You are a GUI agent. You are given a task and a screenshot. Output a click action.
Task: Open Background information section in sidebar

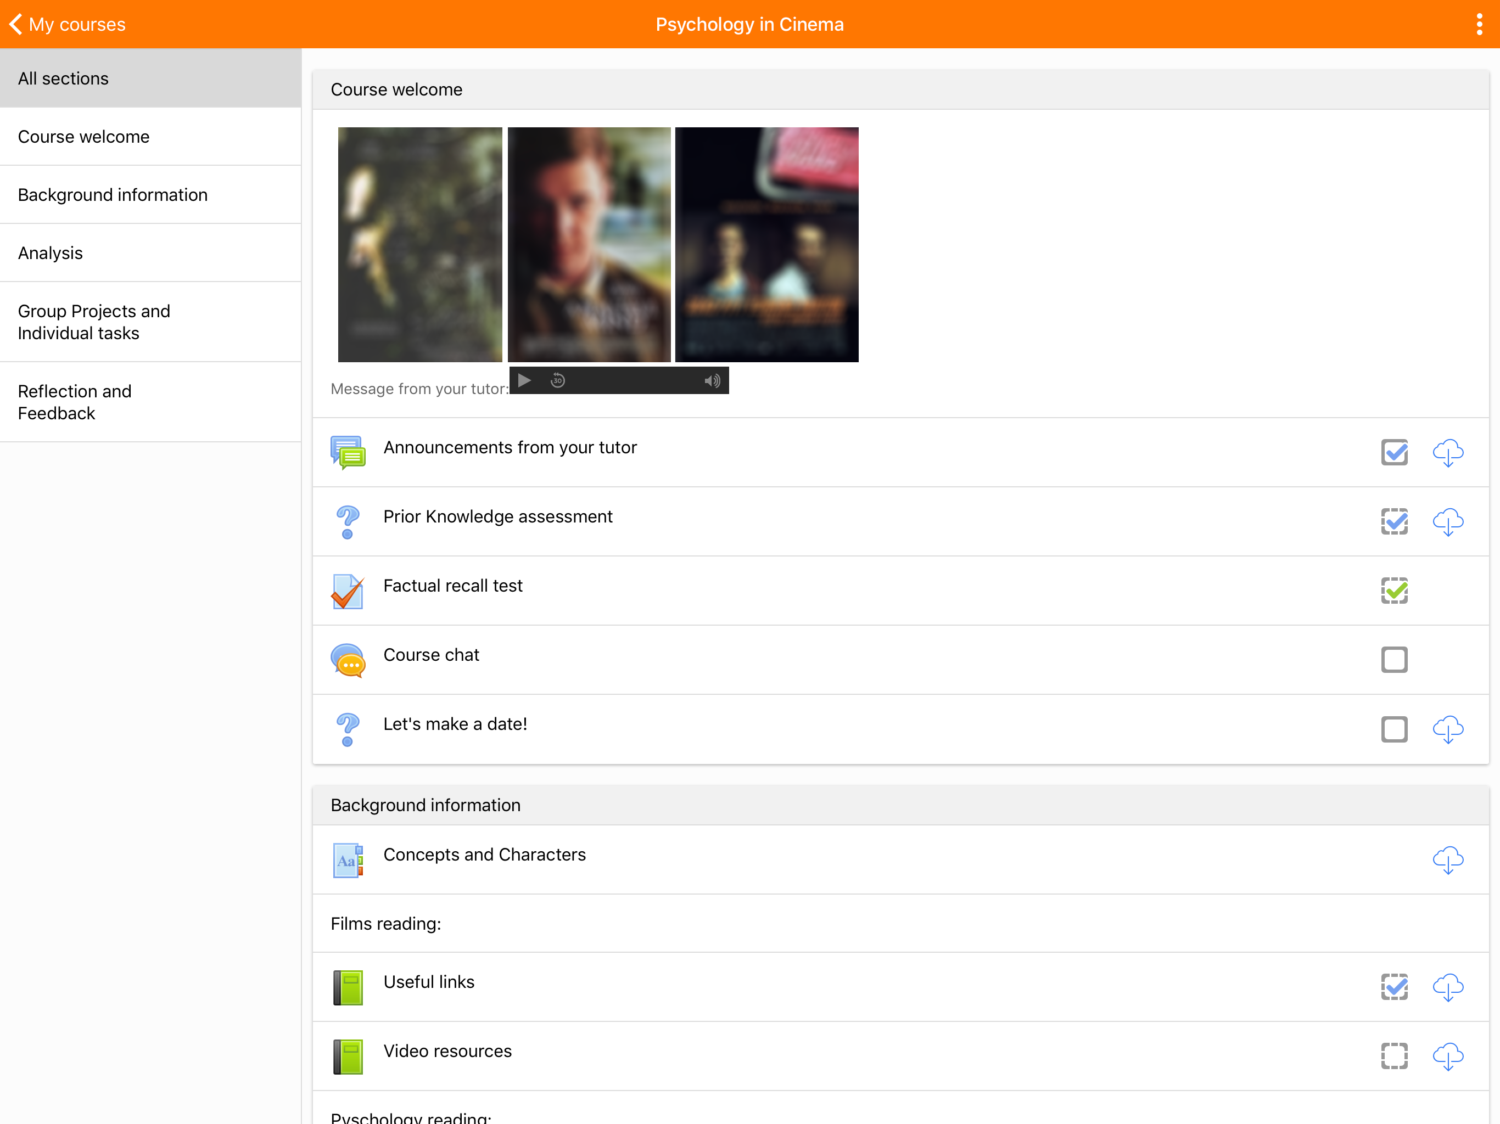tap(150, 195)
